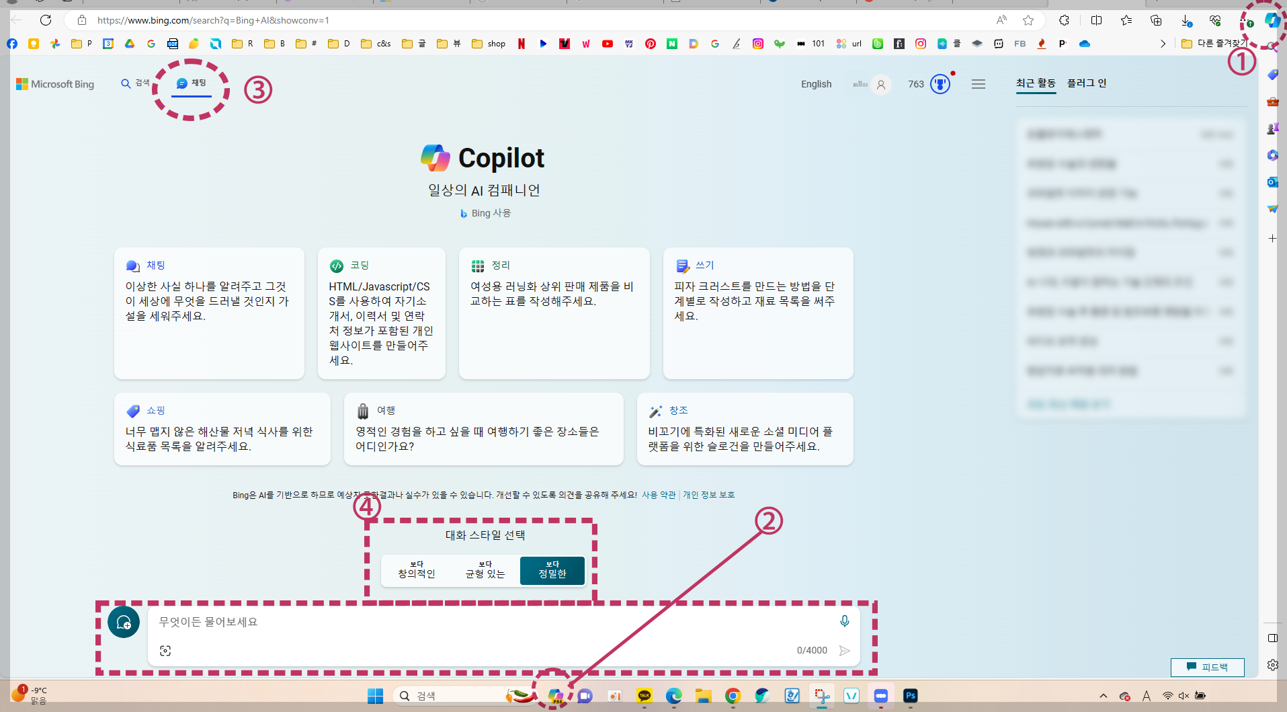Open the R bookmarks folder
1287x712 pixels.
click(242, 44)
